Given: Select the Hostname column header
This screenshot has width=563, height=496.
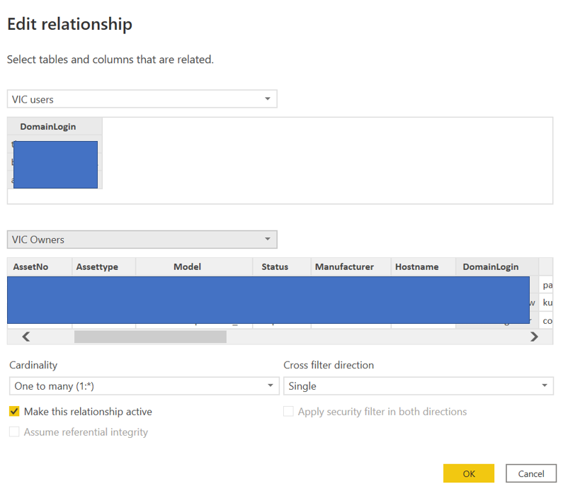Looking at the screenshot, I should click(423, 267).
